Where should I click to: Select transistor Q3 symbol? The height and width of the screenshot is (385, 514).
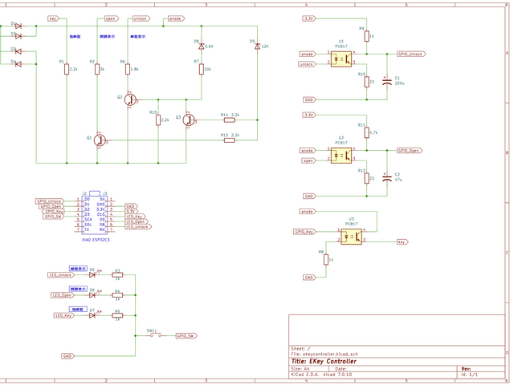pos(189,120)
